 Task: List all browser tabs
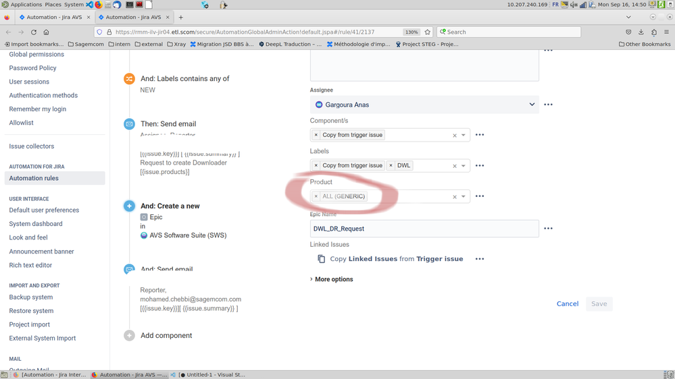pyautogui.click(x=628, y=18)
